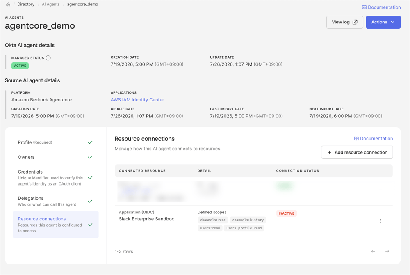Click the 1-2 rows count text
Image resolution: width=410 pixels, height=275 pixels.
tap(124, 252)
